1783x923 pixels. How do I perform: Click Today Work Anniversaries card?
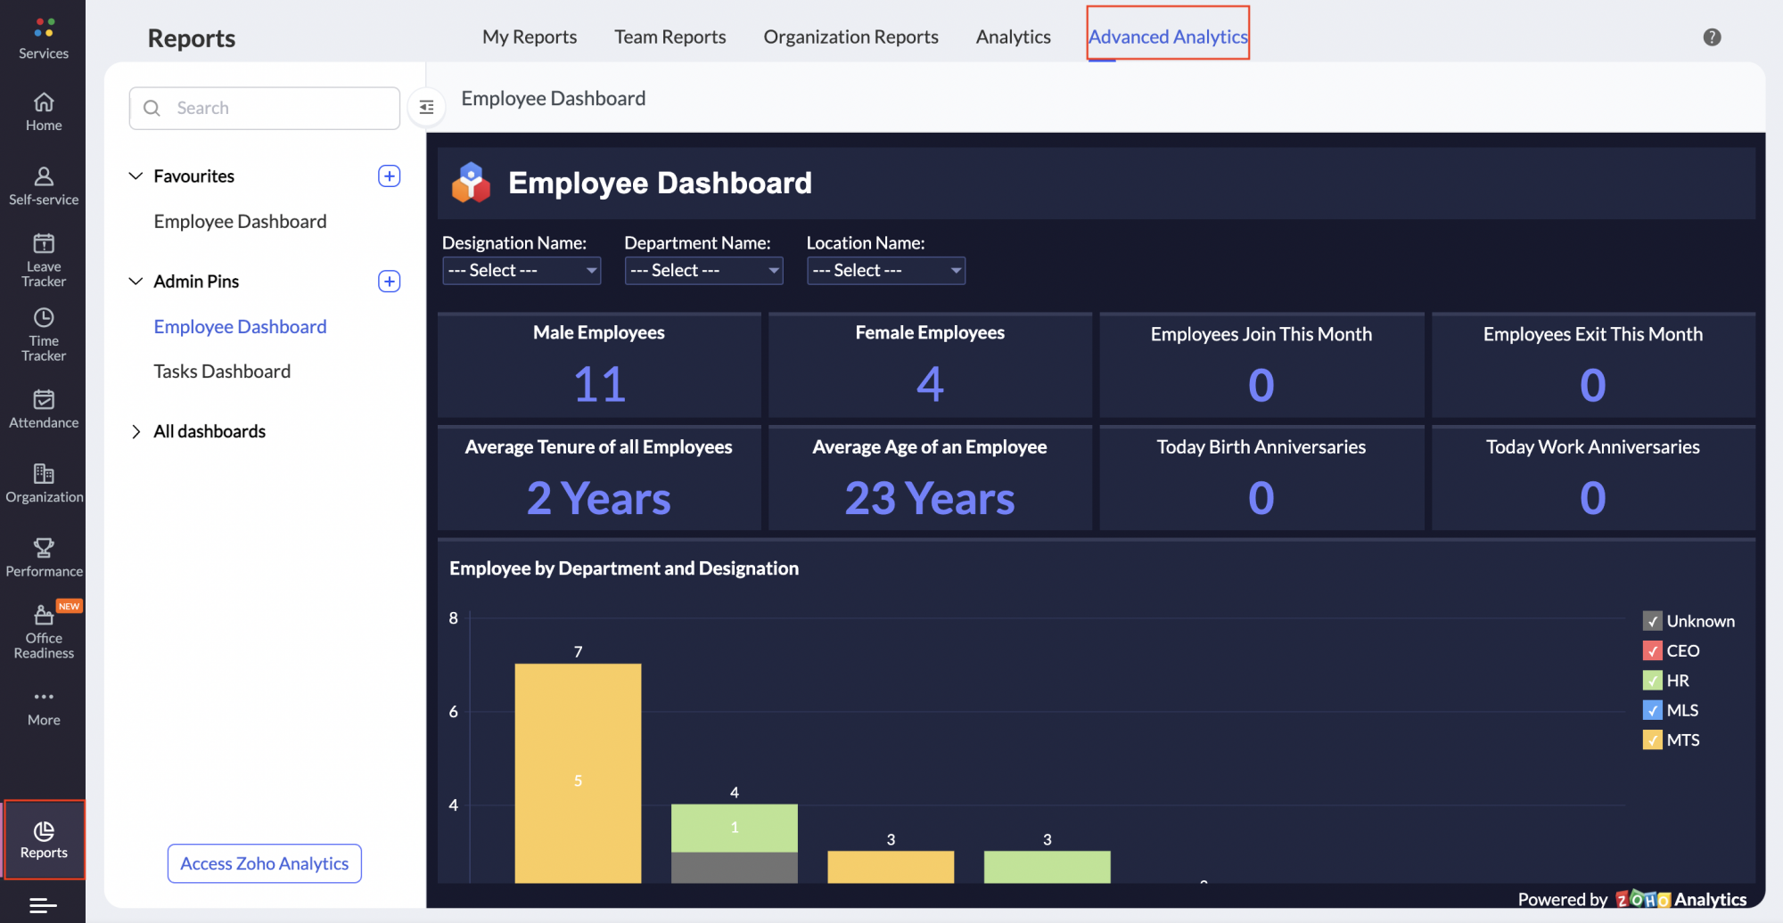tap(1593, 478)
